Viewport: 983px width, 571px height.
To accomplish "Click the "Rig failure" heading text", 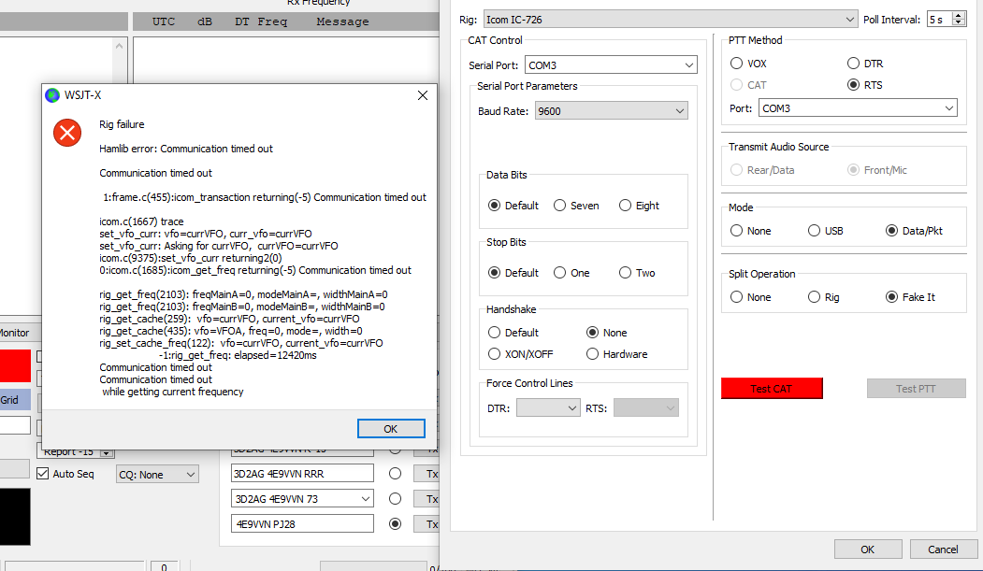I will tap(122, 124).
